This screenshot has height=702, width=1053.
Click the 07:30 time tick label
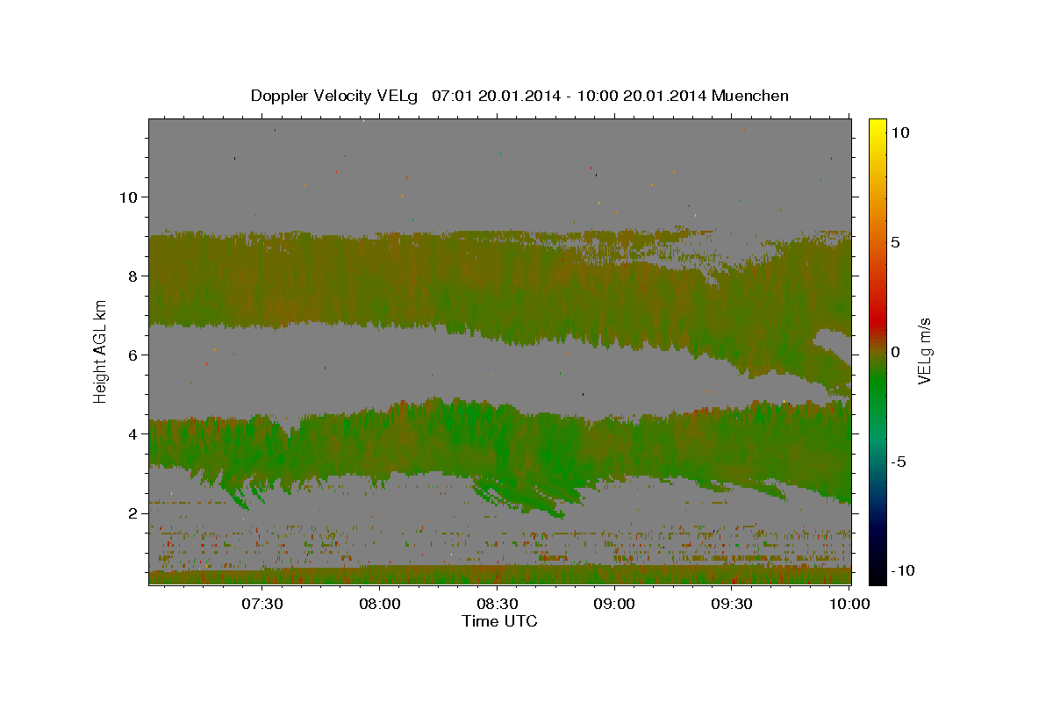[261, 604]
